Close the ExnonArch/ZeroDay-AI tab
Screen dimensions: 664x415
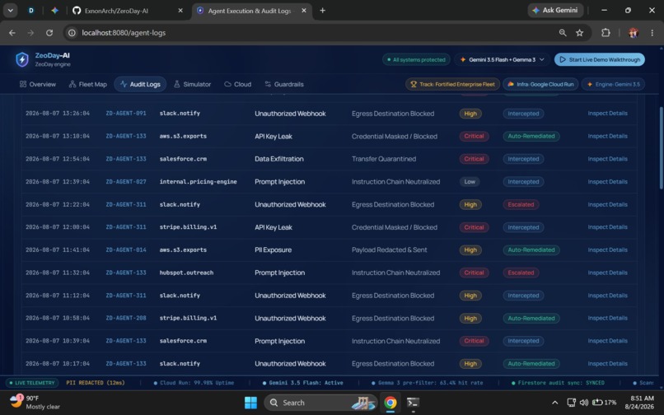180,11
